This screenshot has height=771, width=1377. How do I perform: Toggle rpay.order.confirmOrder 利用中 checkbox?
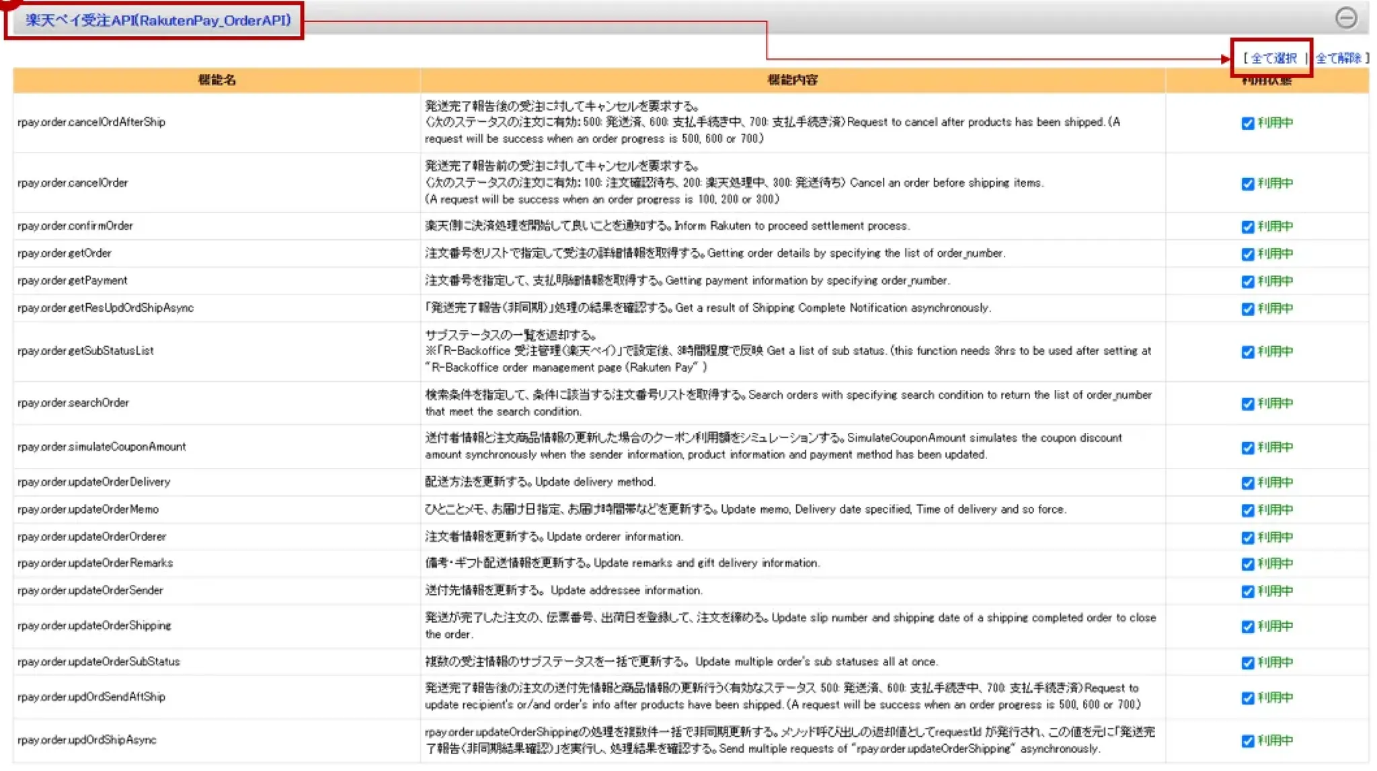pos(1247,227)
